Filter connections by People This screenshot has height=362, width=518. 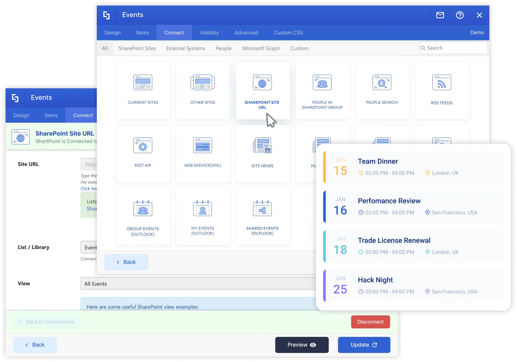[224, 48]
